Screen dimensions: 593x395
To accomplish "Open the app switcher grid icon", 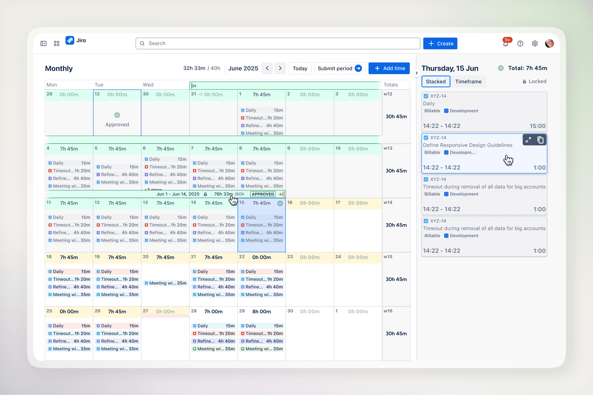I will coord(57,44).
